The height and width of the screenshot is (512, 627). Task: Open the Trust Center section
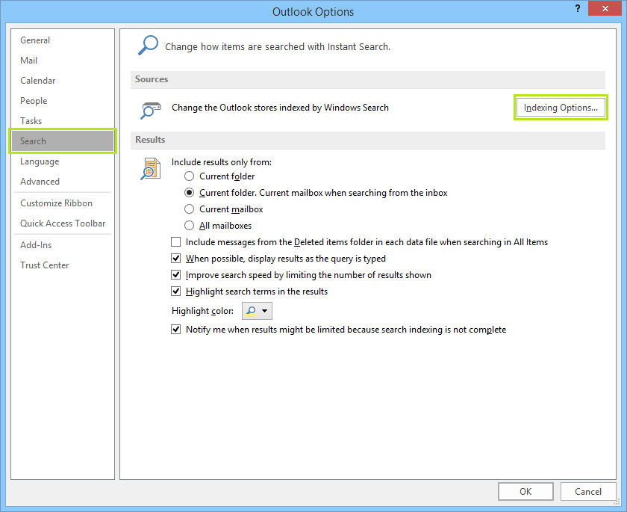[x=43, y=265]
